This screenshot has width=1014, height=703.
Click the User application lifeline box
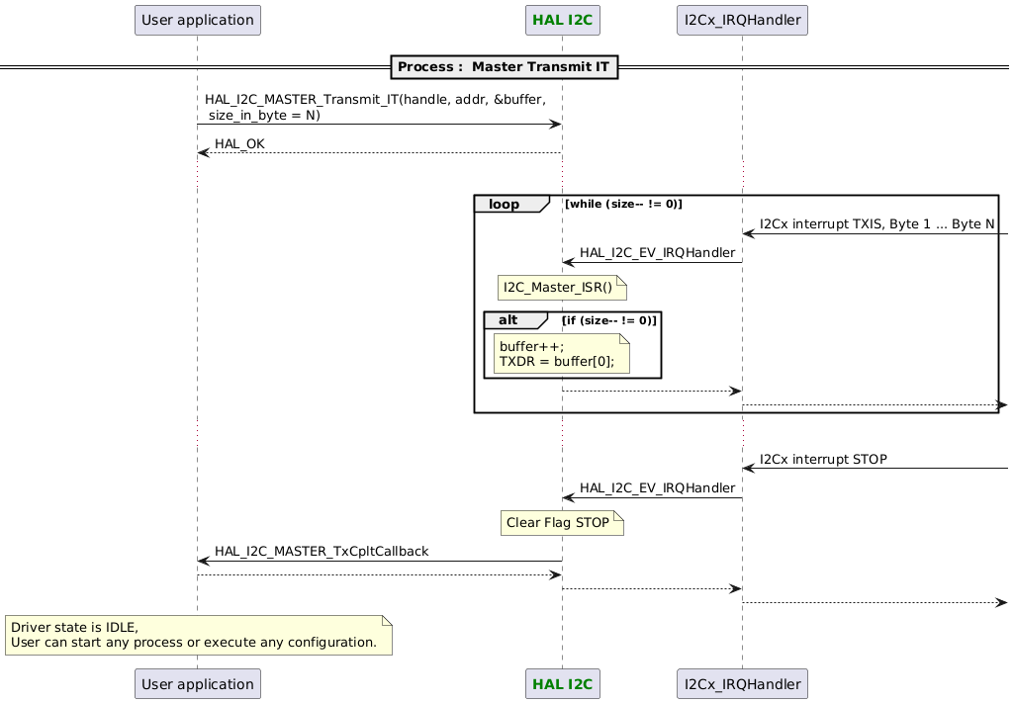coord(197,19)
